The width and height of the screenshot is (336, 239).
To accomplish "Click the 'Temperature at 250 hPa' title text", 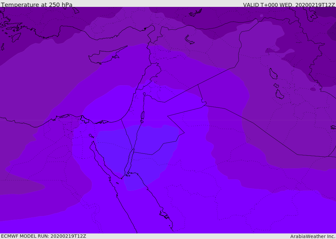I will click(37, 5).
